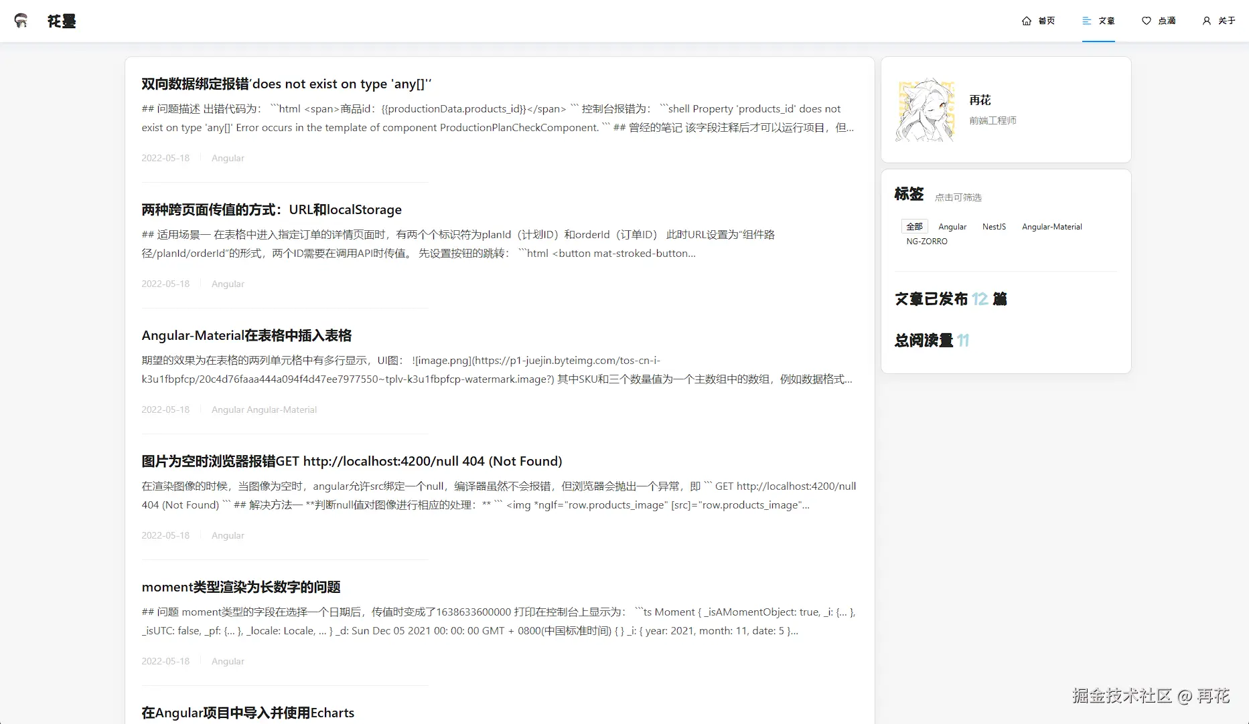Click the Angular tag under first article
This screenshot has width=1249, height=724.
click(228, 158)
